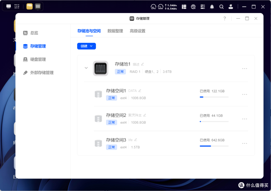The image size is (271, 191).
Task: Maximize the 存储管理 window
Action: coord(247,18)
